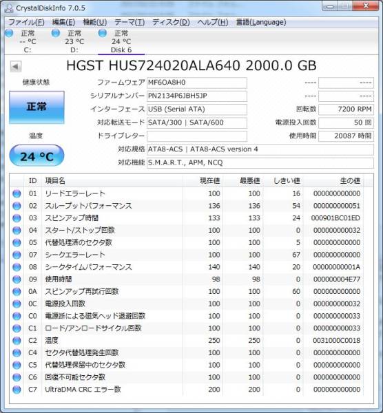Image resolution: width=383 pixels, height=413 pixels.
Task: Open the 言語(Language) menu
Action: [x=261, y=22]
